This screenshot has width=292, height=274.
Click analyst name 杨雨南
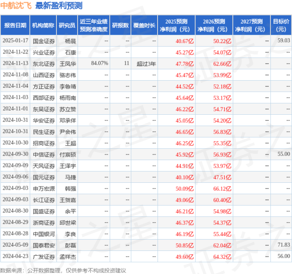point(68,98)
